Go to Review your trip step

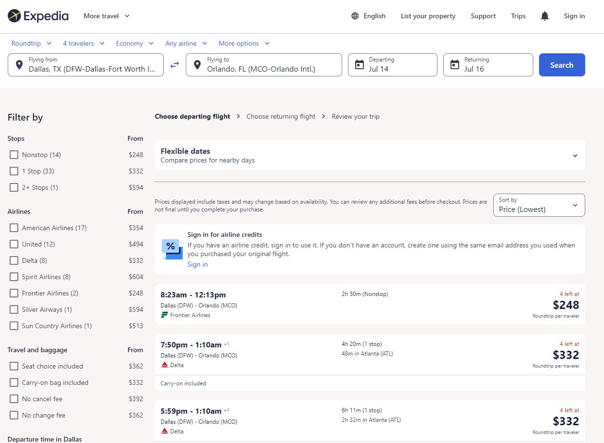(x=356, y=116)
